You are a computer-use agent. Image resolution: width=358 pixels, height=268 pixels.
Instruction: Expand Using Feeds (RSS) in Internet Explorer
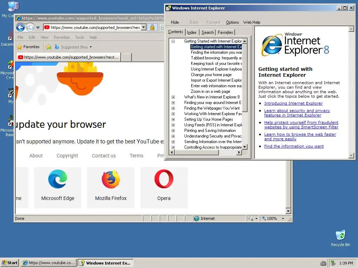point(173,125)
